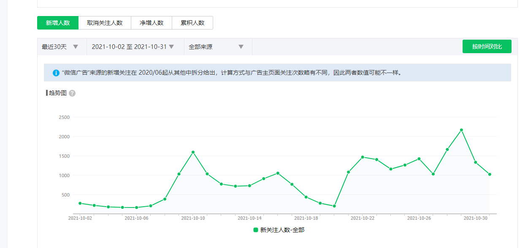This screenshot has width=528, height=248.
Task: Click the data point peak above 2021-10-10
Action: coord(193,152)
